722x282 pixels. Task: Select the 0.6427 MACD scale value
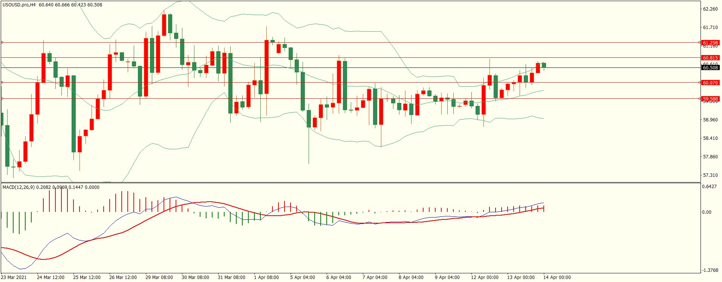tap(709, 187)
